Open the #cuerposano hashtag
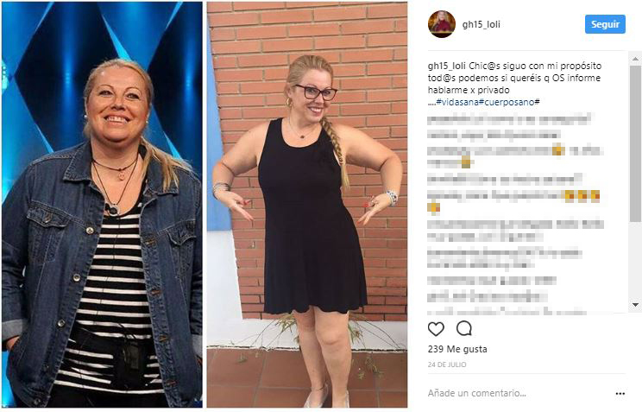Viewport: 642px width, 412px height. tap(507, 102)
